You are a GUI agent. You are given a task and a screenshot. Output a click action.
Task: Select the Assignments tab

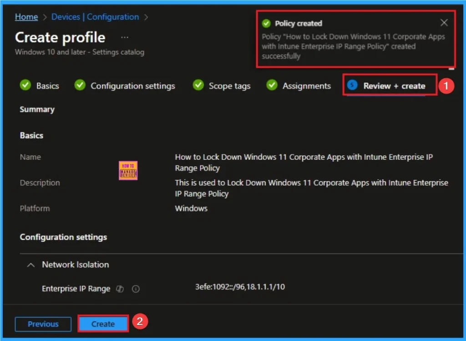pos(307,85)
